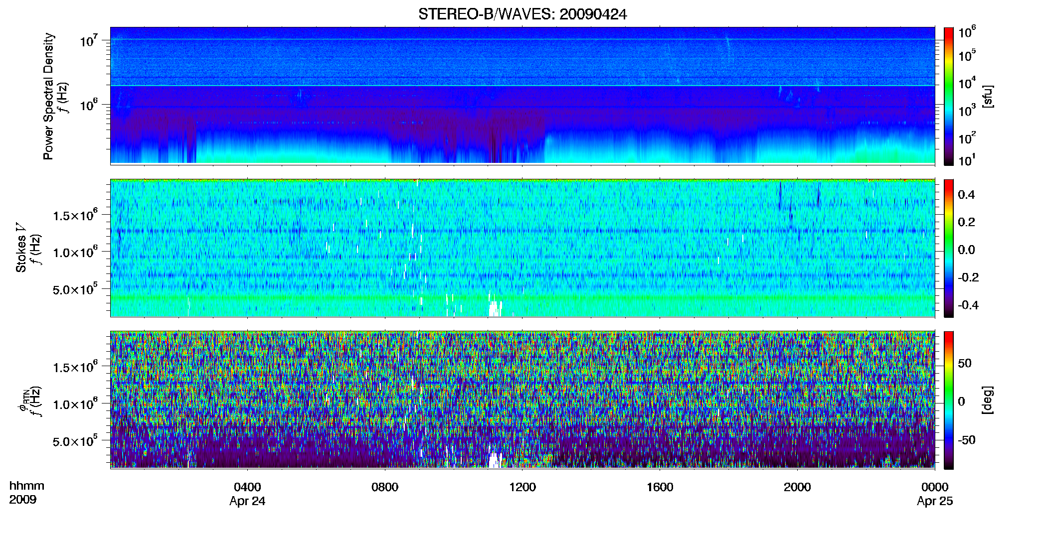Click the positive "0.4" Stokes colorbar label
The image size is (1045, 538).
pyautogui.click(x=966, y=195)
